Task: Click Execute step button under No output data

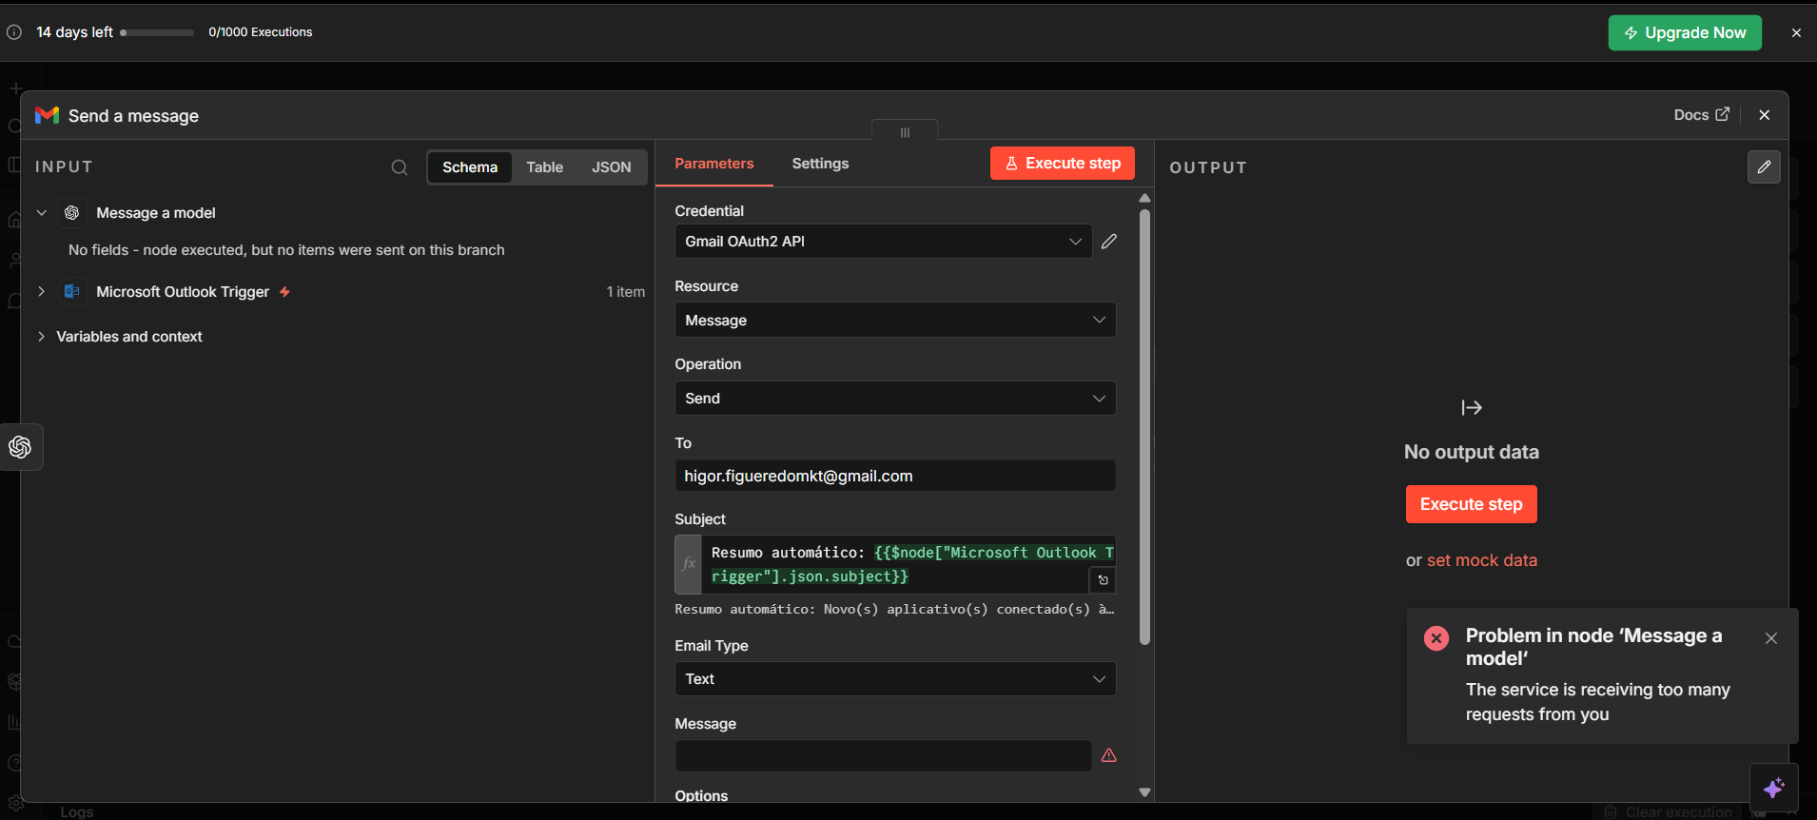Action: click(1472, 504)
